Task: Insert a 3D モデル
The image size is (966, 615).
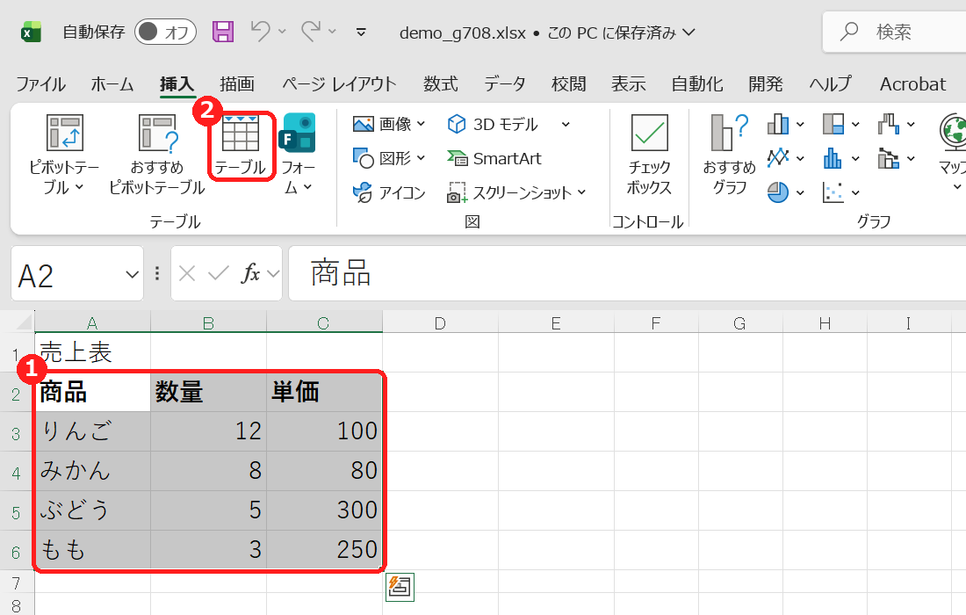Action: click(492, 125)
